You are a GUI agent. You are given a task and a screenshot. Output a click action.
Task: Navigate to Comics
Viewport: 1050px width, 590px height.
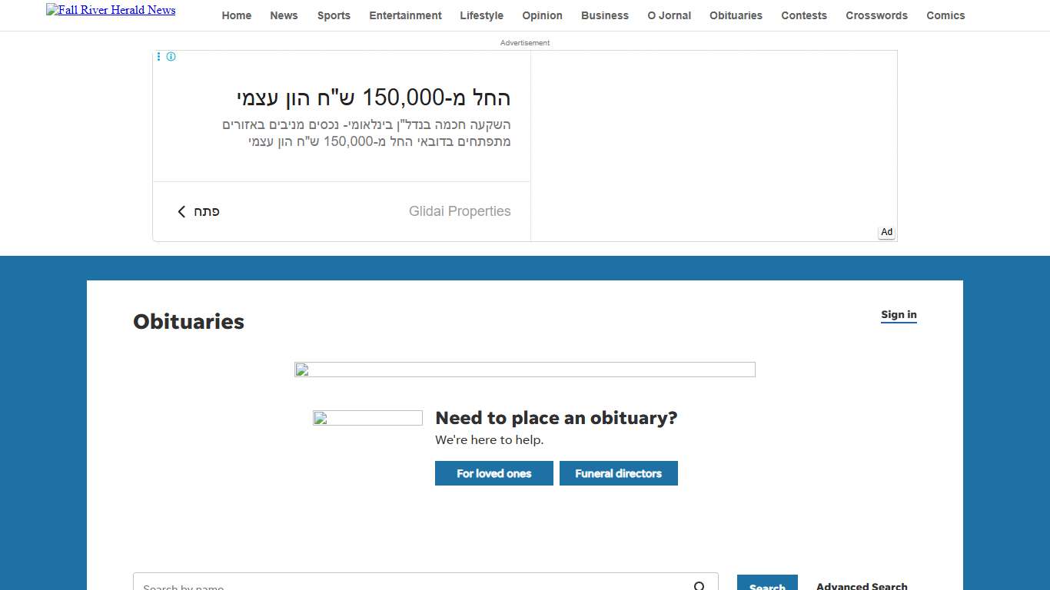tap(945, 15)
